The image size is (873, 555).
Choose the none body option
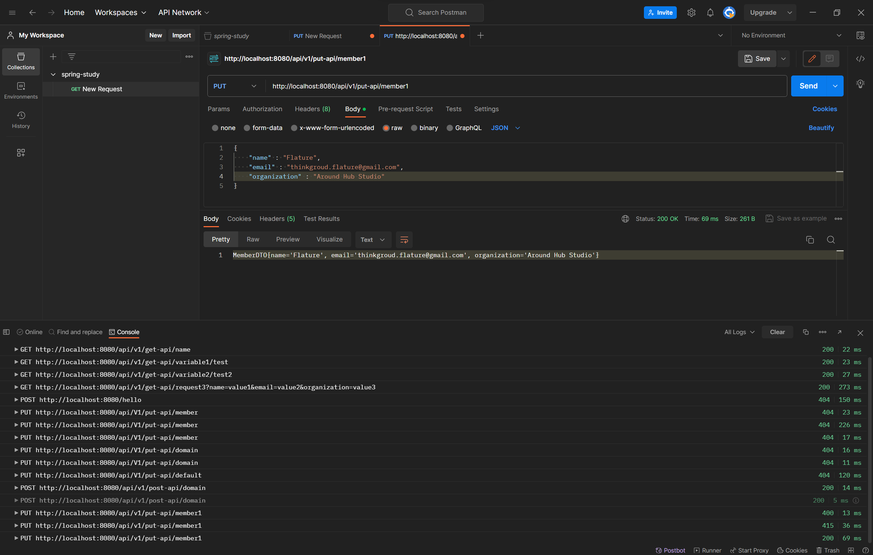[x=215, y=128]
